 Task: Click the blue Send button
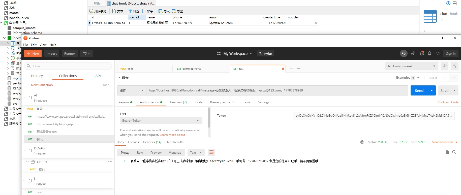tap(419, 90)
